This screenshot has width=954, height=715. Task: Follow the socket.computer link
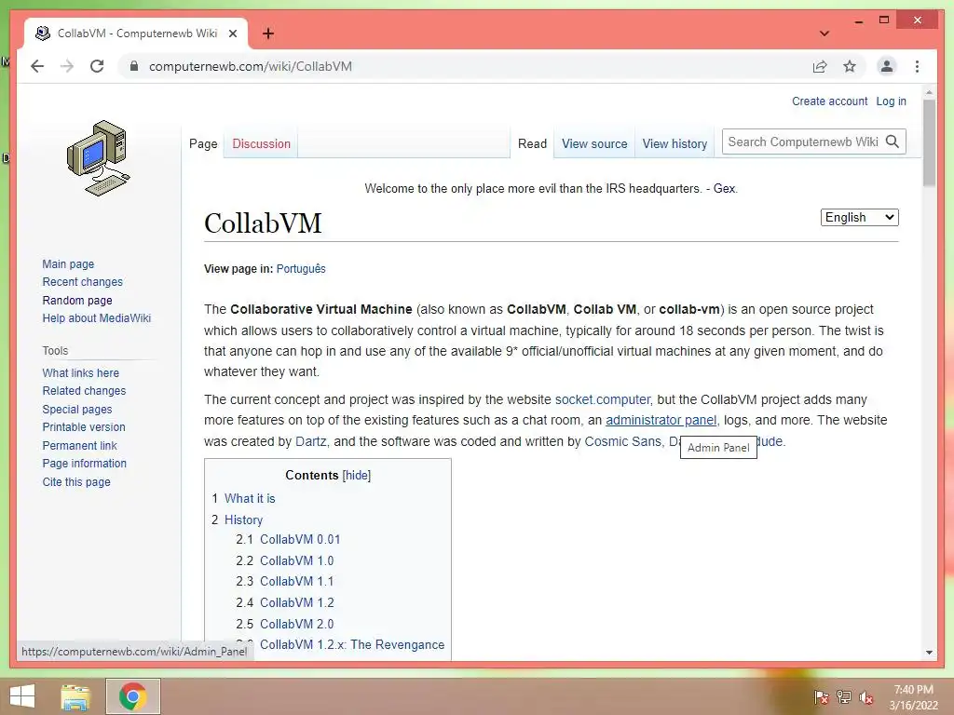click(603, 399)
